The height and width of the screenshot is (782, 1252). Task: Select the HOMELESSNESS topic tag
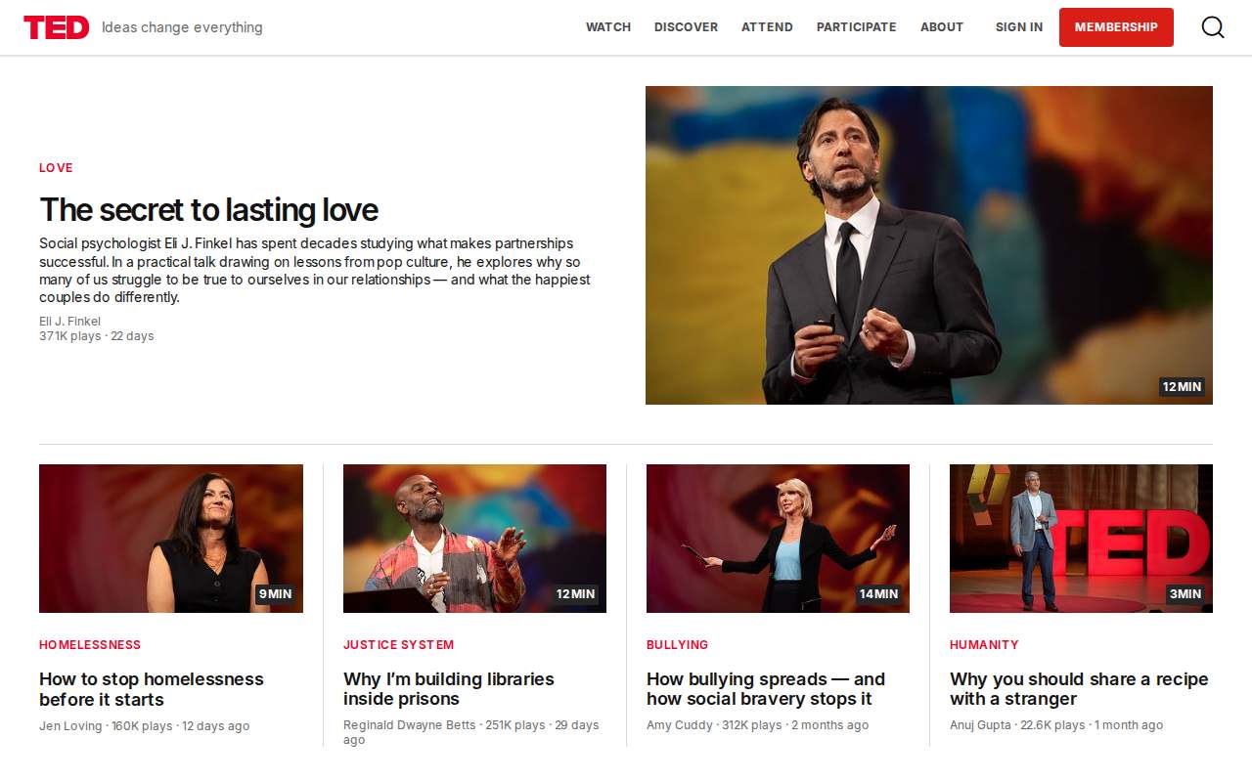pyautogui.click(x=90, y=645)
